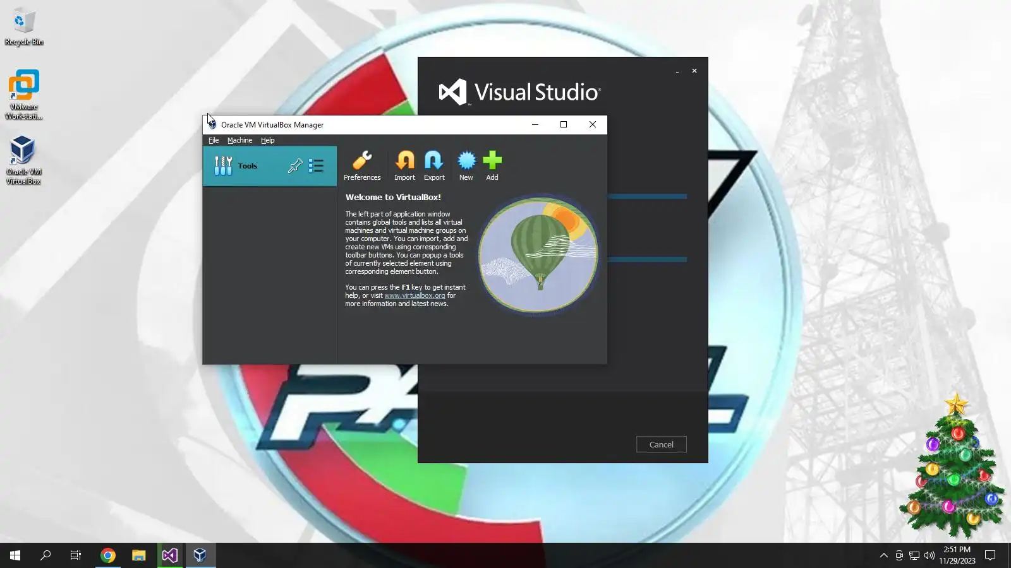
Task: Create a New virtual machine
Action: 466,165
